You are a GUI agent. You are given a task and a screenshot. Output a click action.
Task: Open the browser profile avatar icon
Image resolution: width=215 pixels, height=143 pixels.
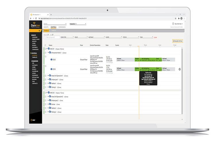181,19
